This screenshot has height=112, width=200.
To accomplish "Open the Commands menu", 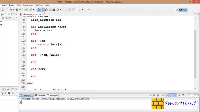I will coord(28,5).
